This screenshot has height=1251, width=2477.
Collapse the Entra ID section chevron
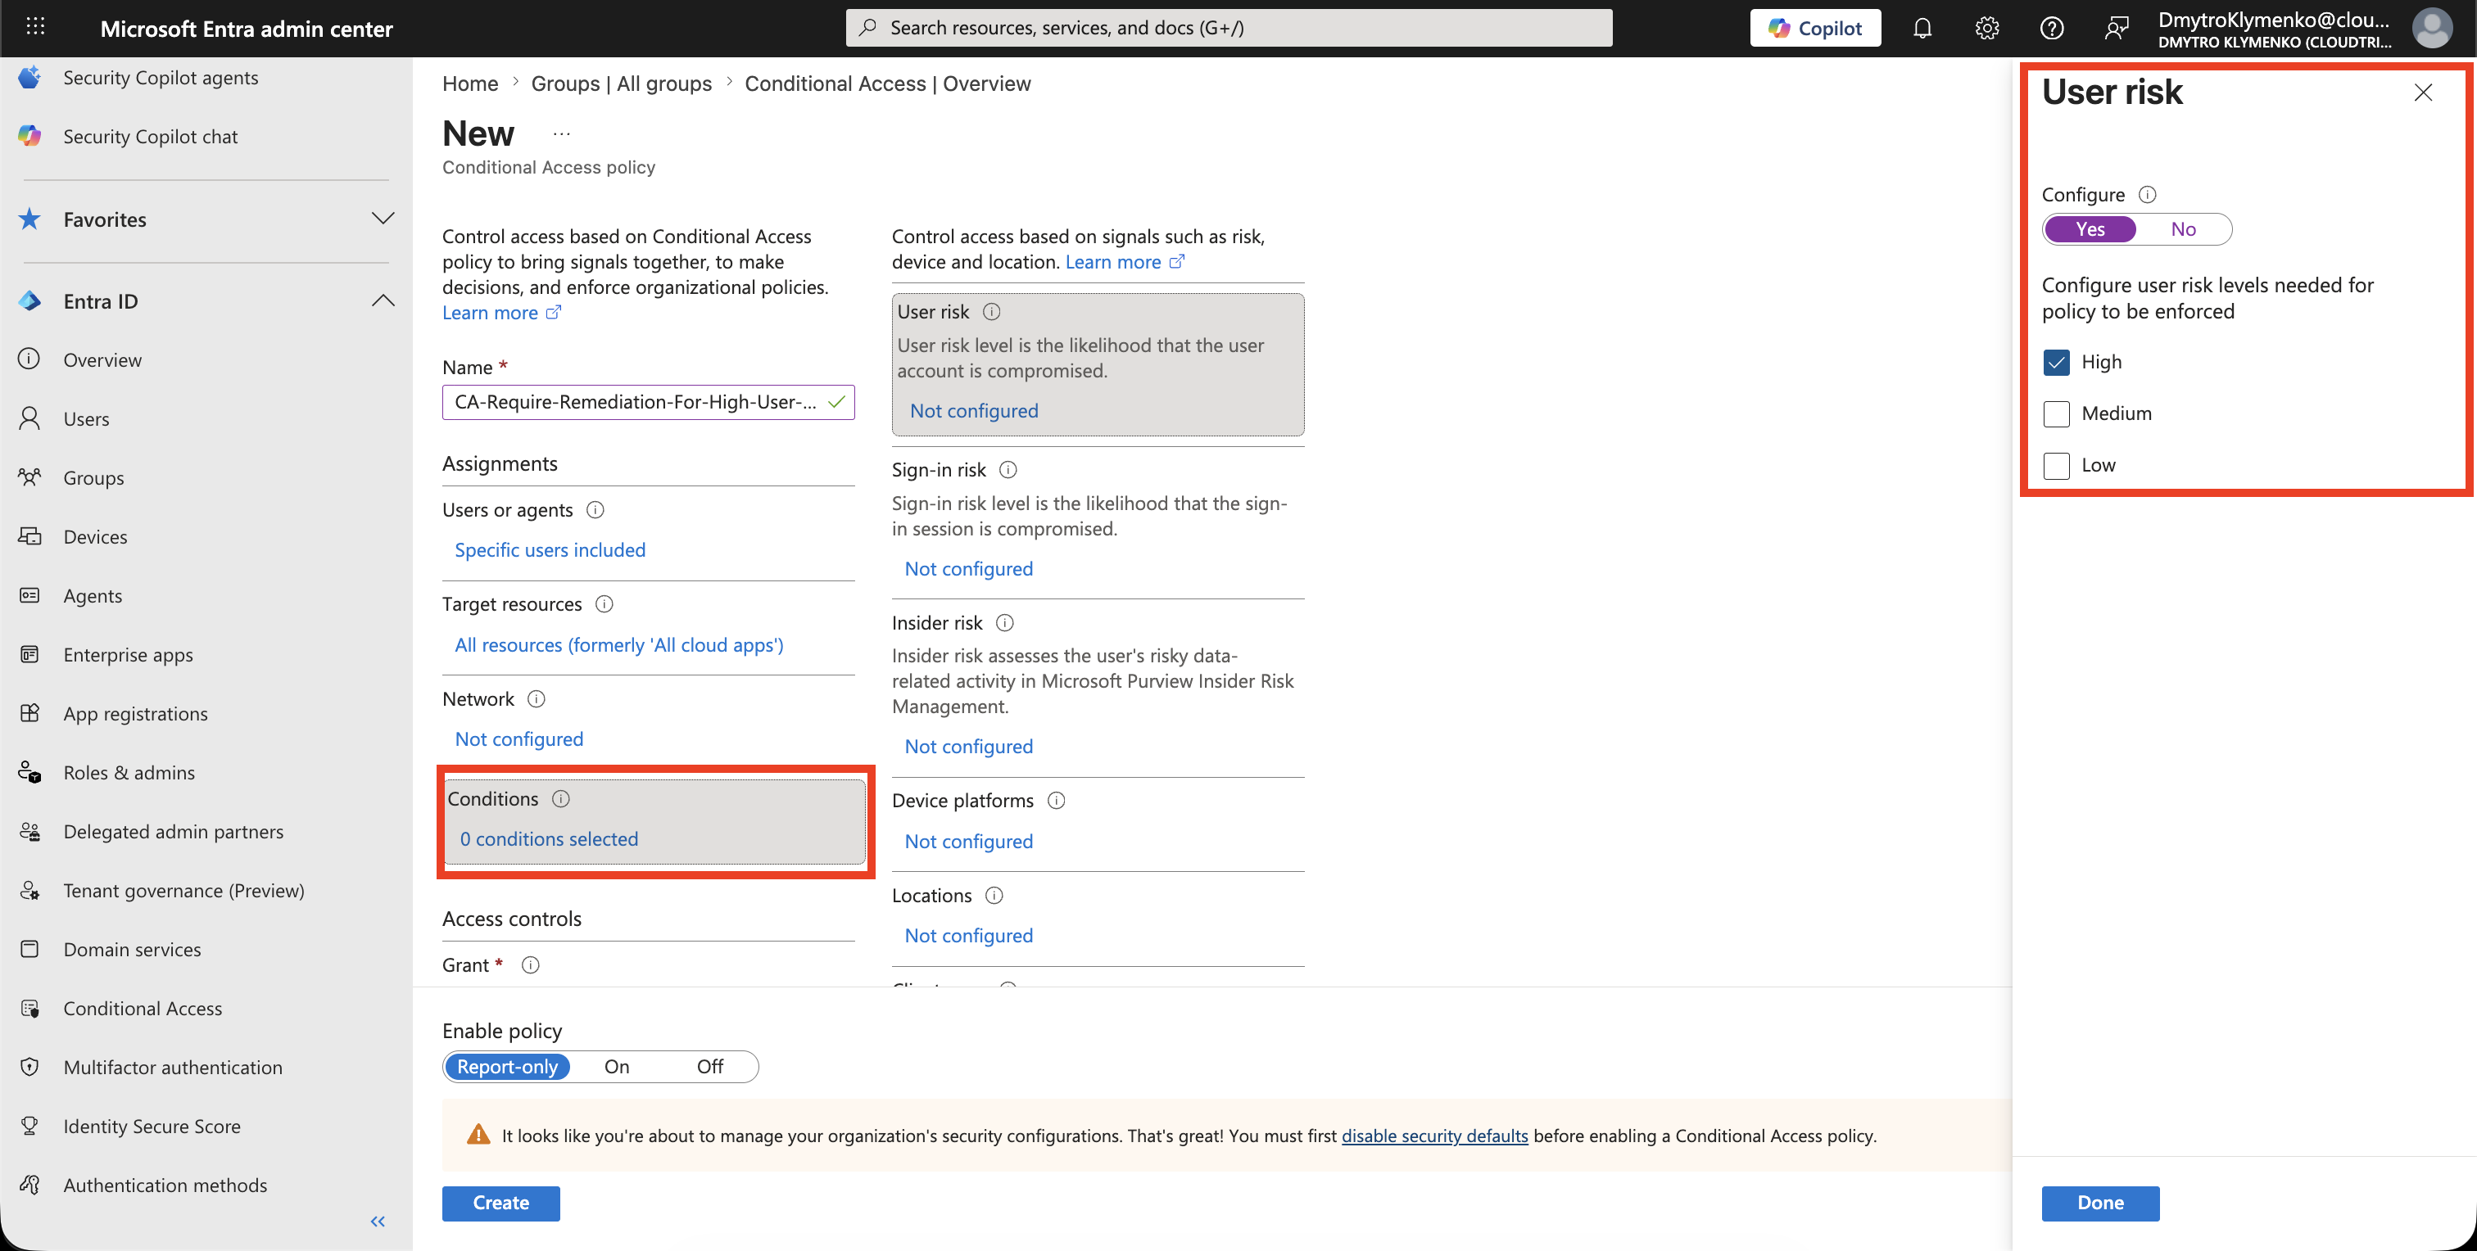(383, 300)
